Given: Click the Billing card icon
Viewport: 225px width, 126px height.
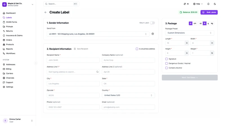Looking at the screenshot, I should [x=4, y=69].
